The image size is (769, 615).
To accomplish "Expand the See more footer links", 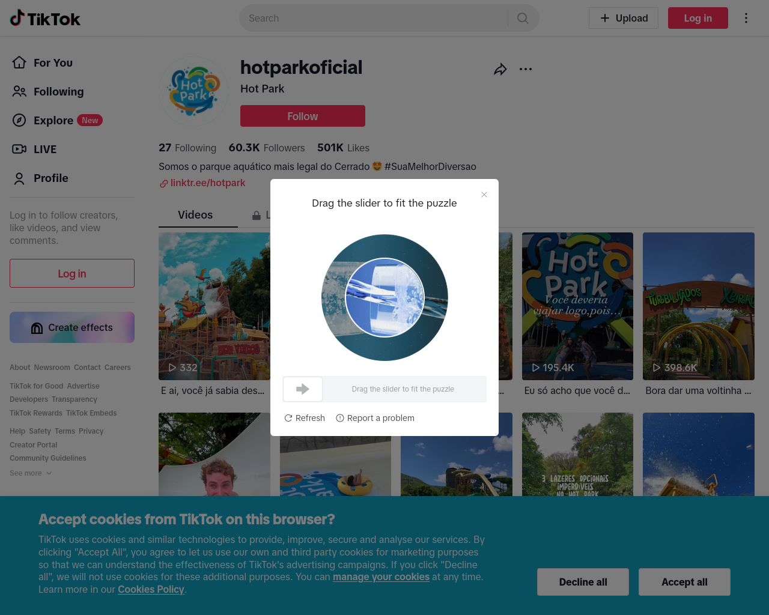I will tap(31, 473).
